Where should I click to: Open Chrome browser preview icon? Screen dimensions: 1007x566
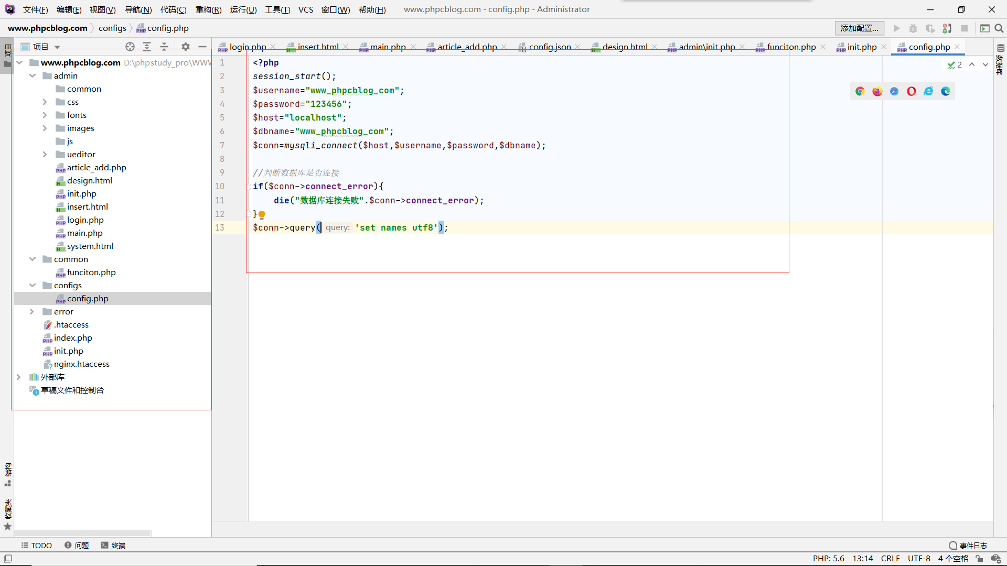(860, 91)
